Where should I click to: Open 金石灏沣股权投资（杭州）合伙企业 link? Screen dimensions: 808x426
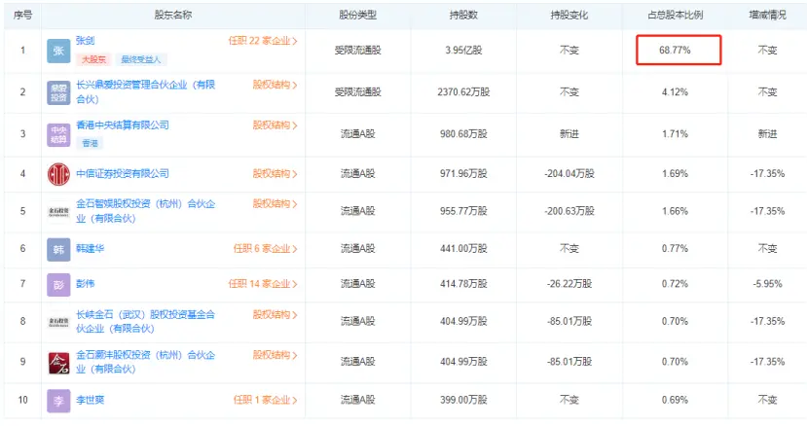145,362
